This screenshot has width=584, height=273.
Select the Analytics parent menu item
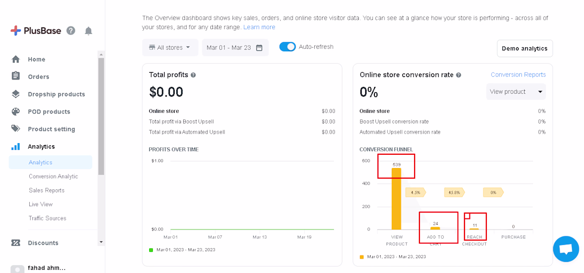click(41, 146)
